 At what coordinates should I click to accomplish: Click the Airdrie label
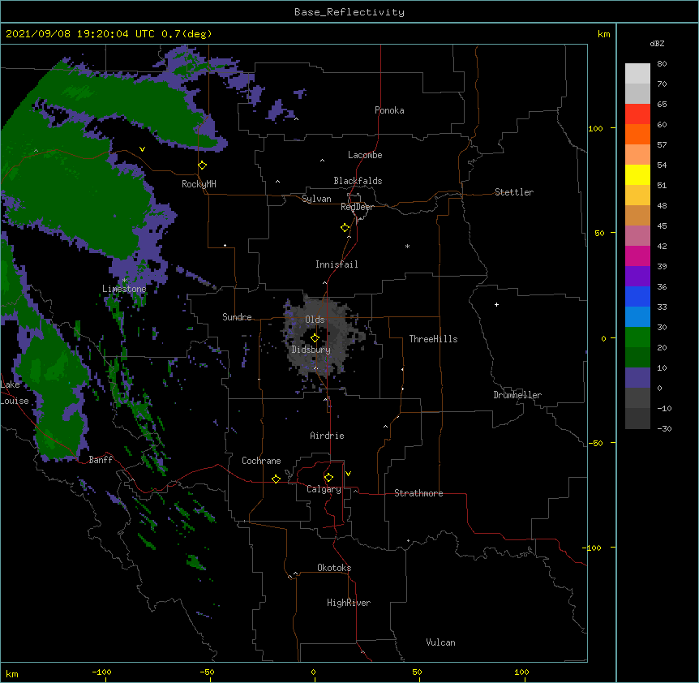pos(327,436)
